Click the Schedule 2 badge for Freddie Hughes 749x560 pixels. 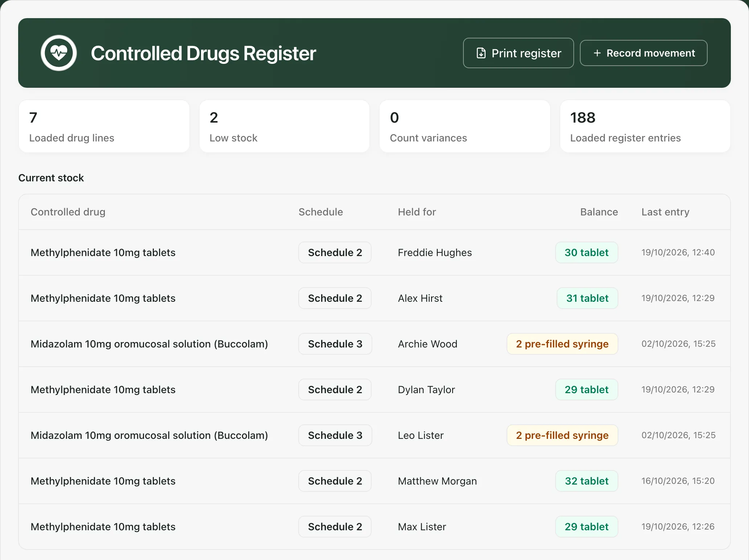coord(335,252)
